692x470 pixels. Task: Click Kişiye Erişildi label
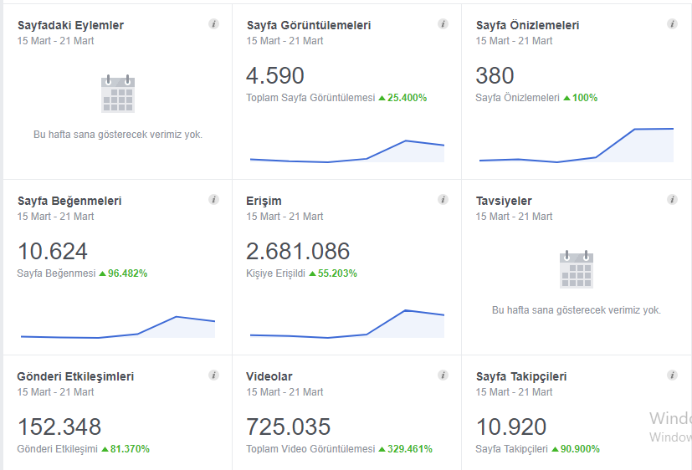pyautogui.click(x=276, y=273)
